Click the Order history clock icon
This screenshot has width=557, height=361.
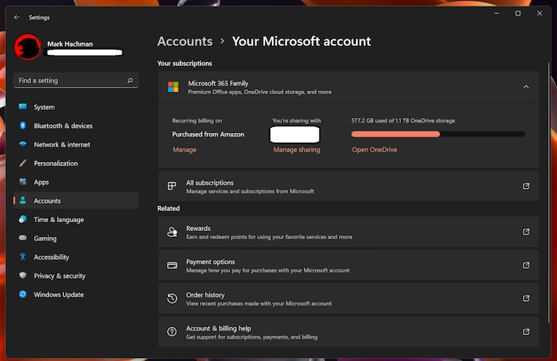[172, 299]
